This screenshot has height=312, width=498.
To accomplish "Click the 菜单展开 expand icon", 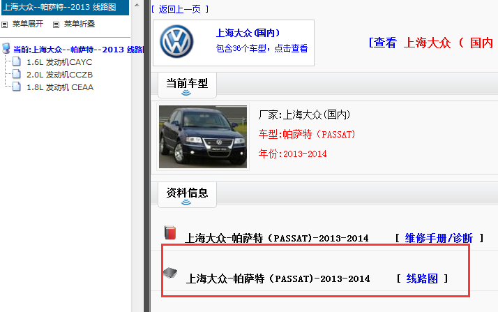I will click(4, 24).
